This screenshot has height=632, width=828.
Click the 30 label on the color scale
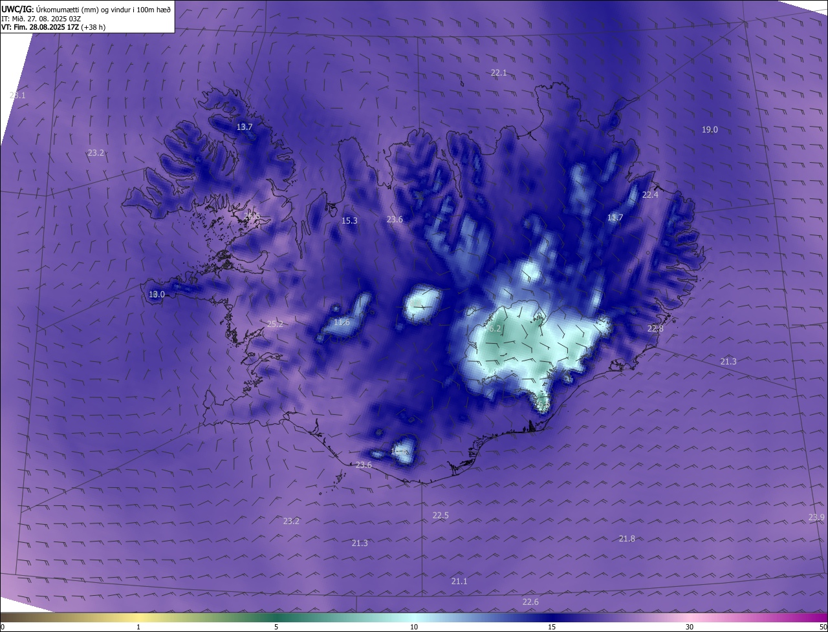pos(690,627)
